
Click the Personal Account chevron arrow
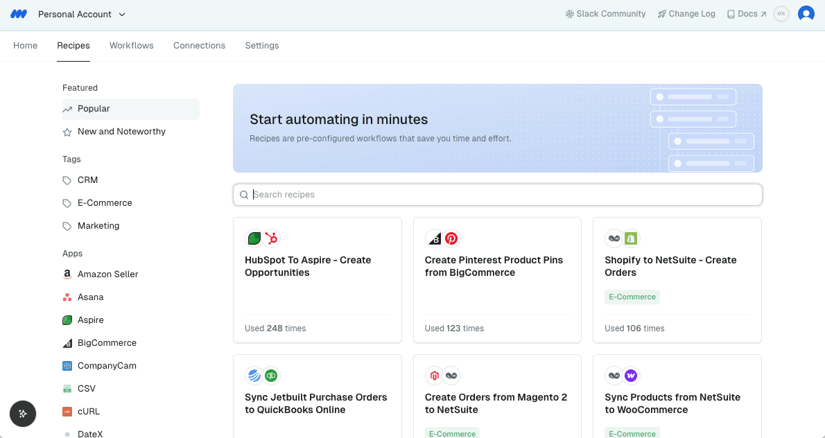pos(122,14)
